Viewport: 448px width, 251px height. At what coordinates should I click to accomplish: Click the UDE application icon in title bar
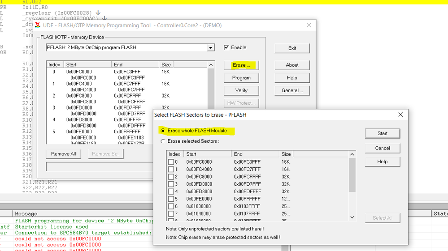click(38, 25)
